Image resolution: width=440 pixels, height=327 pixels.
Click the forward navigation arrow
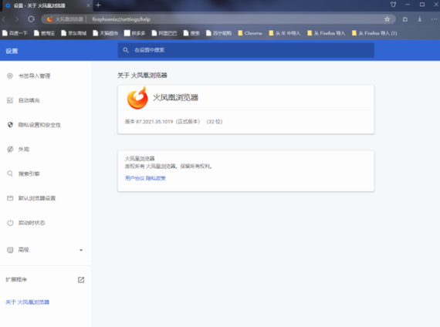coord(17,19)
